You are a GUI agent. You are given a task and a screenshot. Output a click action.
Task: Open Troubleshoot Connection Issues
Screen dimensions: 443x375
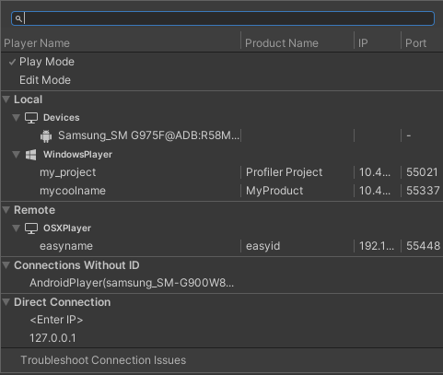[103, 360]
